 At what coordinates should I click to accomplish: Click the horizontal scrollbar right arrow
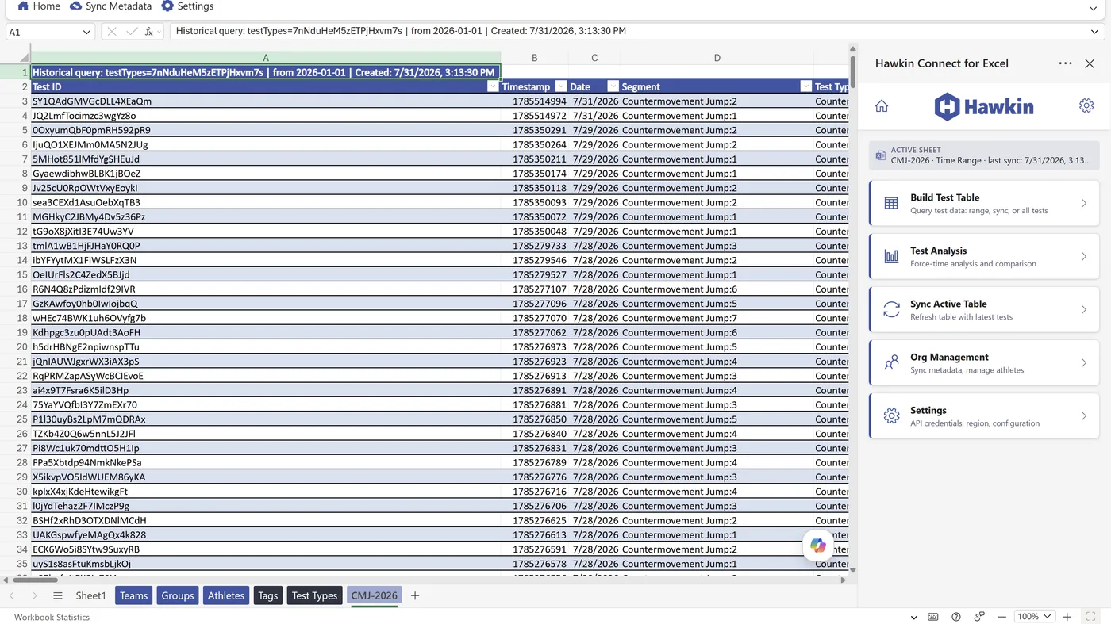(843, 580)
